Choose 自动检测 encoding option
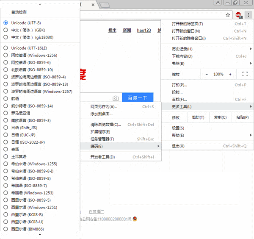The image size is (254, 239). click(x=40, y=12)
